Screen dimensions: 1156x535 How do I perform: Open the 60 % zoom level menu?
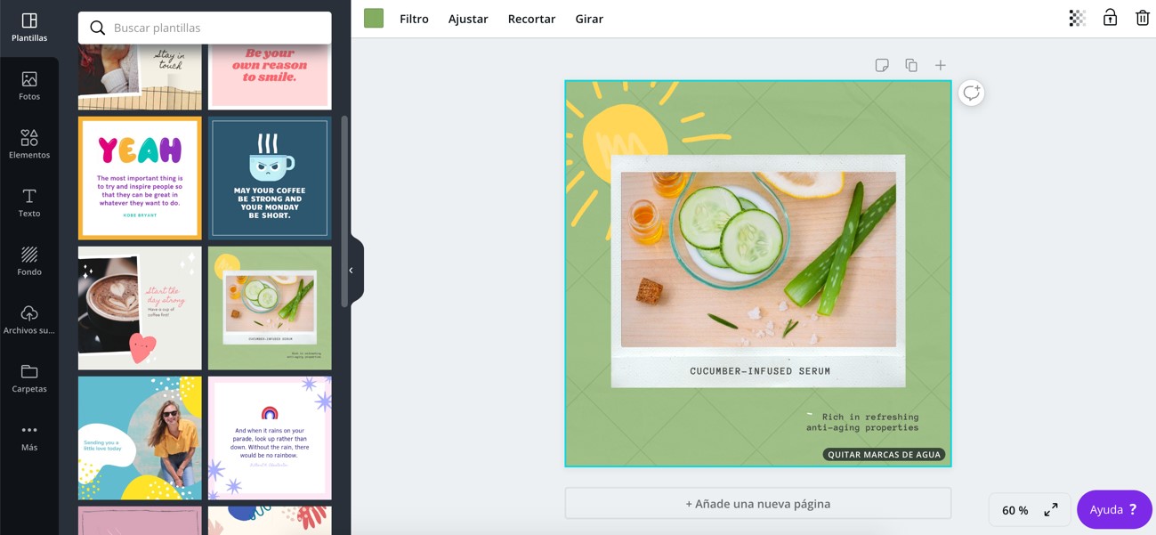point(1015,510)
